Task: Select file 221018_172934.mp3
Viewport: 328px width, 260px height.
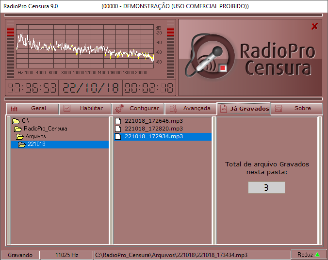Action: pyautogui.click(x=163, y=137)
